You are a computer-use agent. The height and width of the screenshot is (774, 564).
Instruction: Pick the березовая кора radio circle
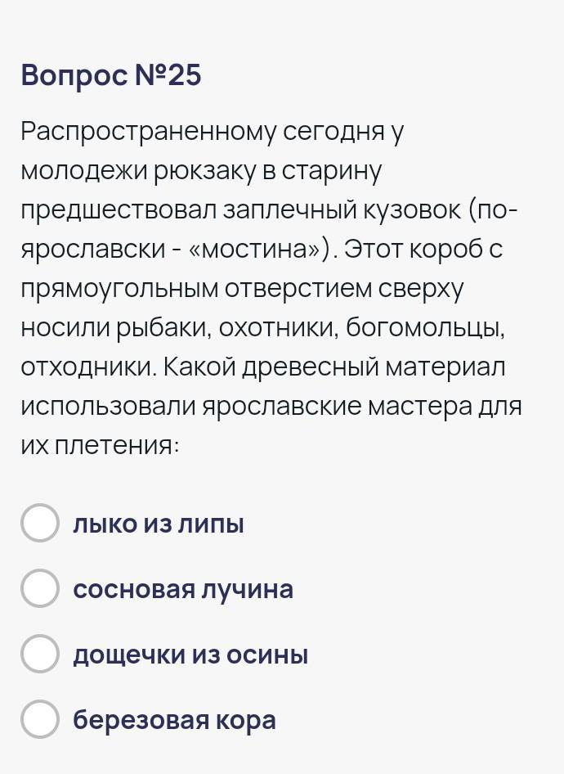(x=40, y=719)
